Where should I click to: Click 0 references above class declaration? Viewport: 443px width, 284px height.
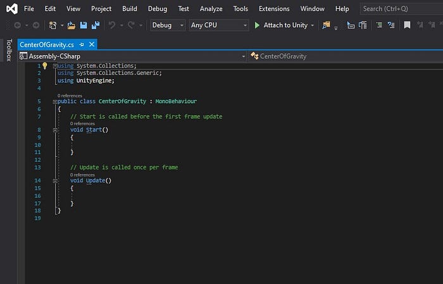pos(70,96)
